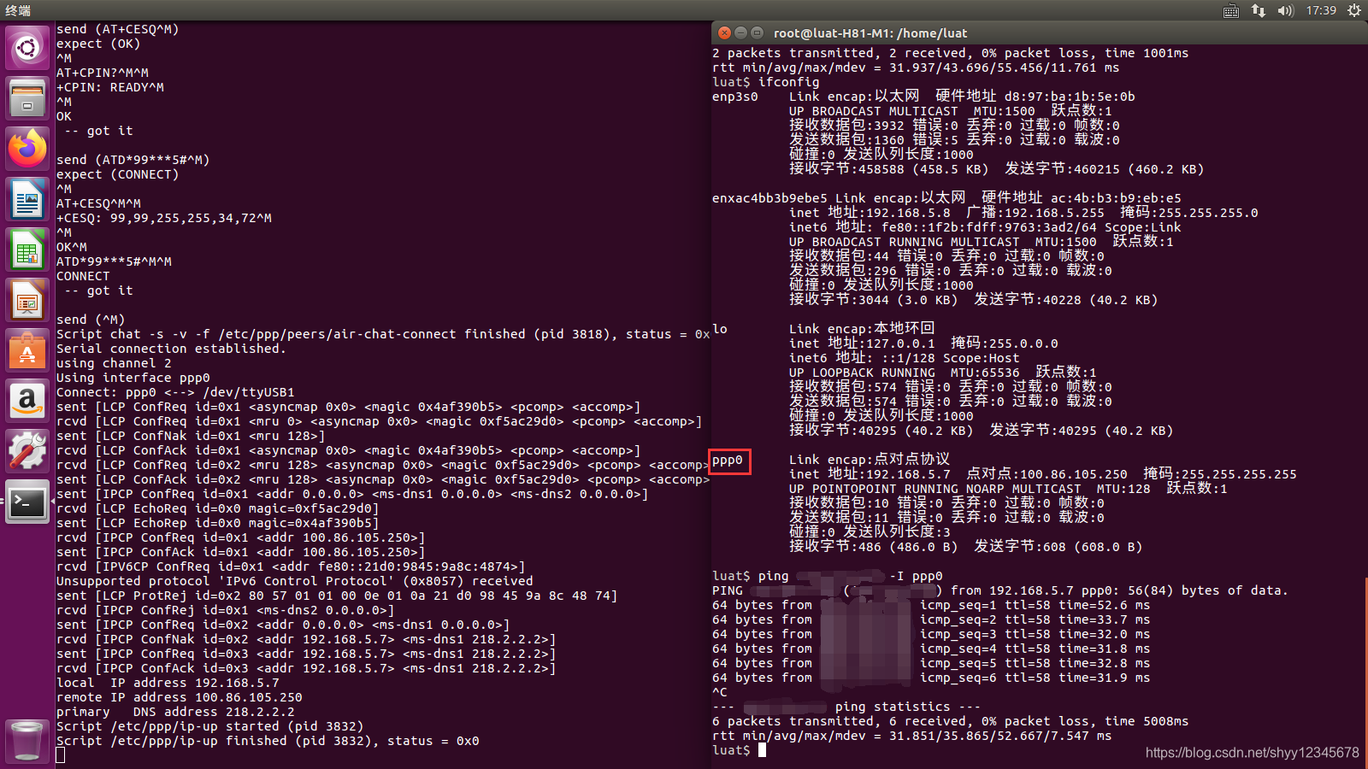This screenshot has height=769, width=1368.
Task: Open the Trash in the dock
Action: [x=27, y=740]
